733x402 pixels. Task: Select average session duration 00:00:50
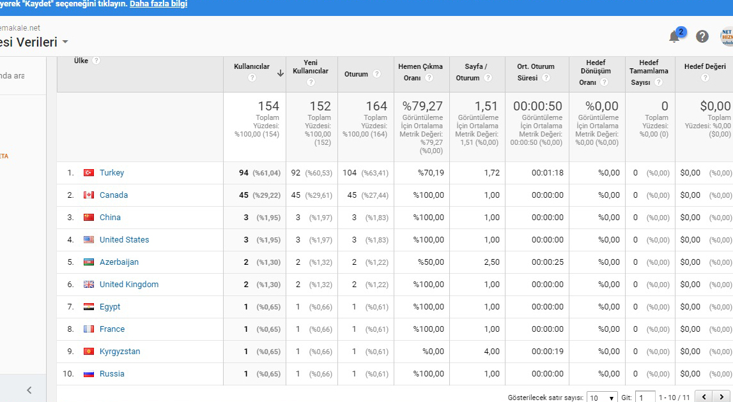[537, 107]
